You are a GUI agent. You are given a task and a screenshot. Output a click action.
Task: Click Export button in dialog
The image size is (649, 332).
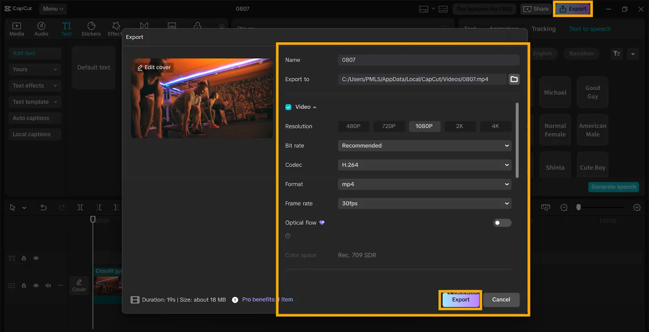461,300
